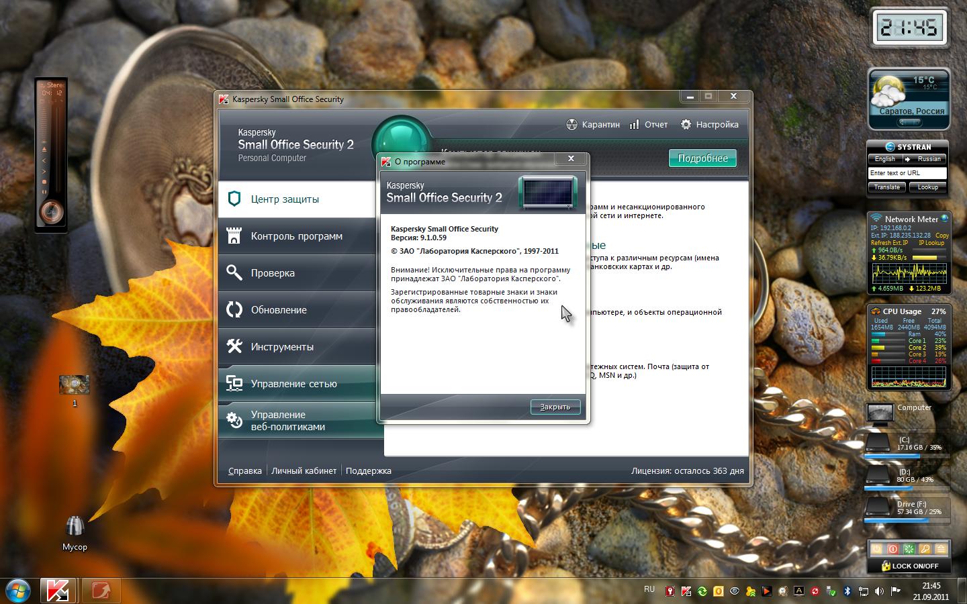The height and width of the screenshot is (604, 967).
Task: Click the Карантин quarantine icon
Action: point(571,125)
